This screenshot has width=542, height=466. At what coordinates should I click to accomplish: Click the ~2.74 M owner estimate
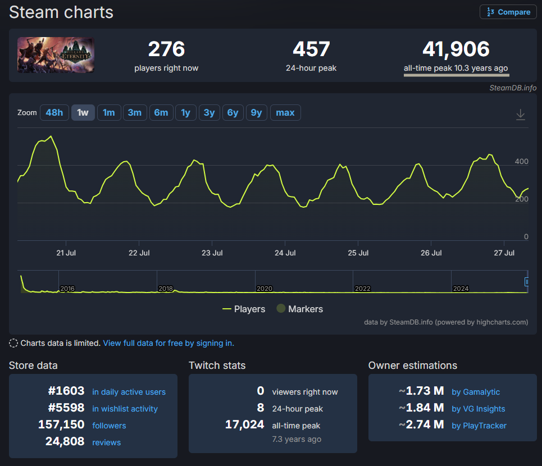coord(421,424)
